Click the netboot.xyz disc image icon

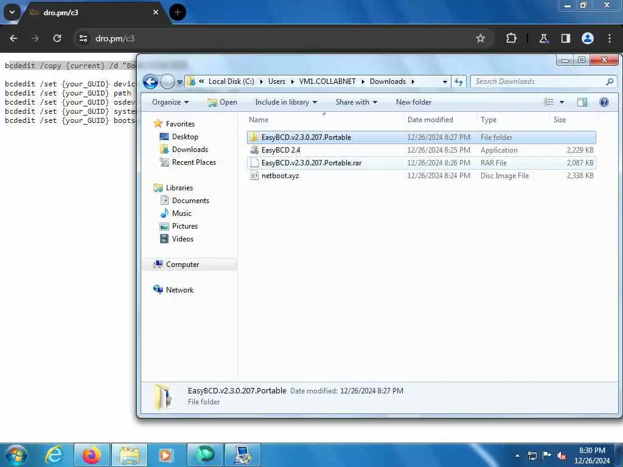pyautogui.click(x=254, y=176)
